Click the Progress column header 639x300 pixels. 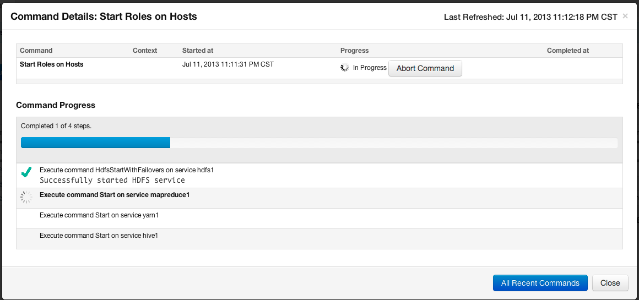click(354, 51)
